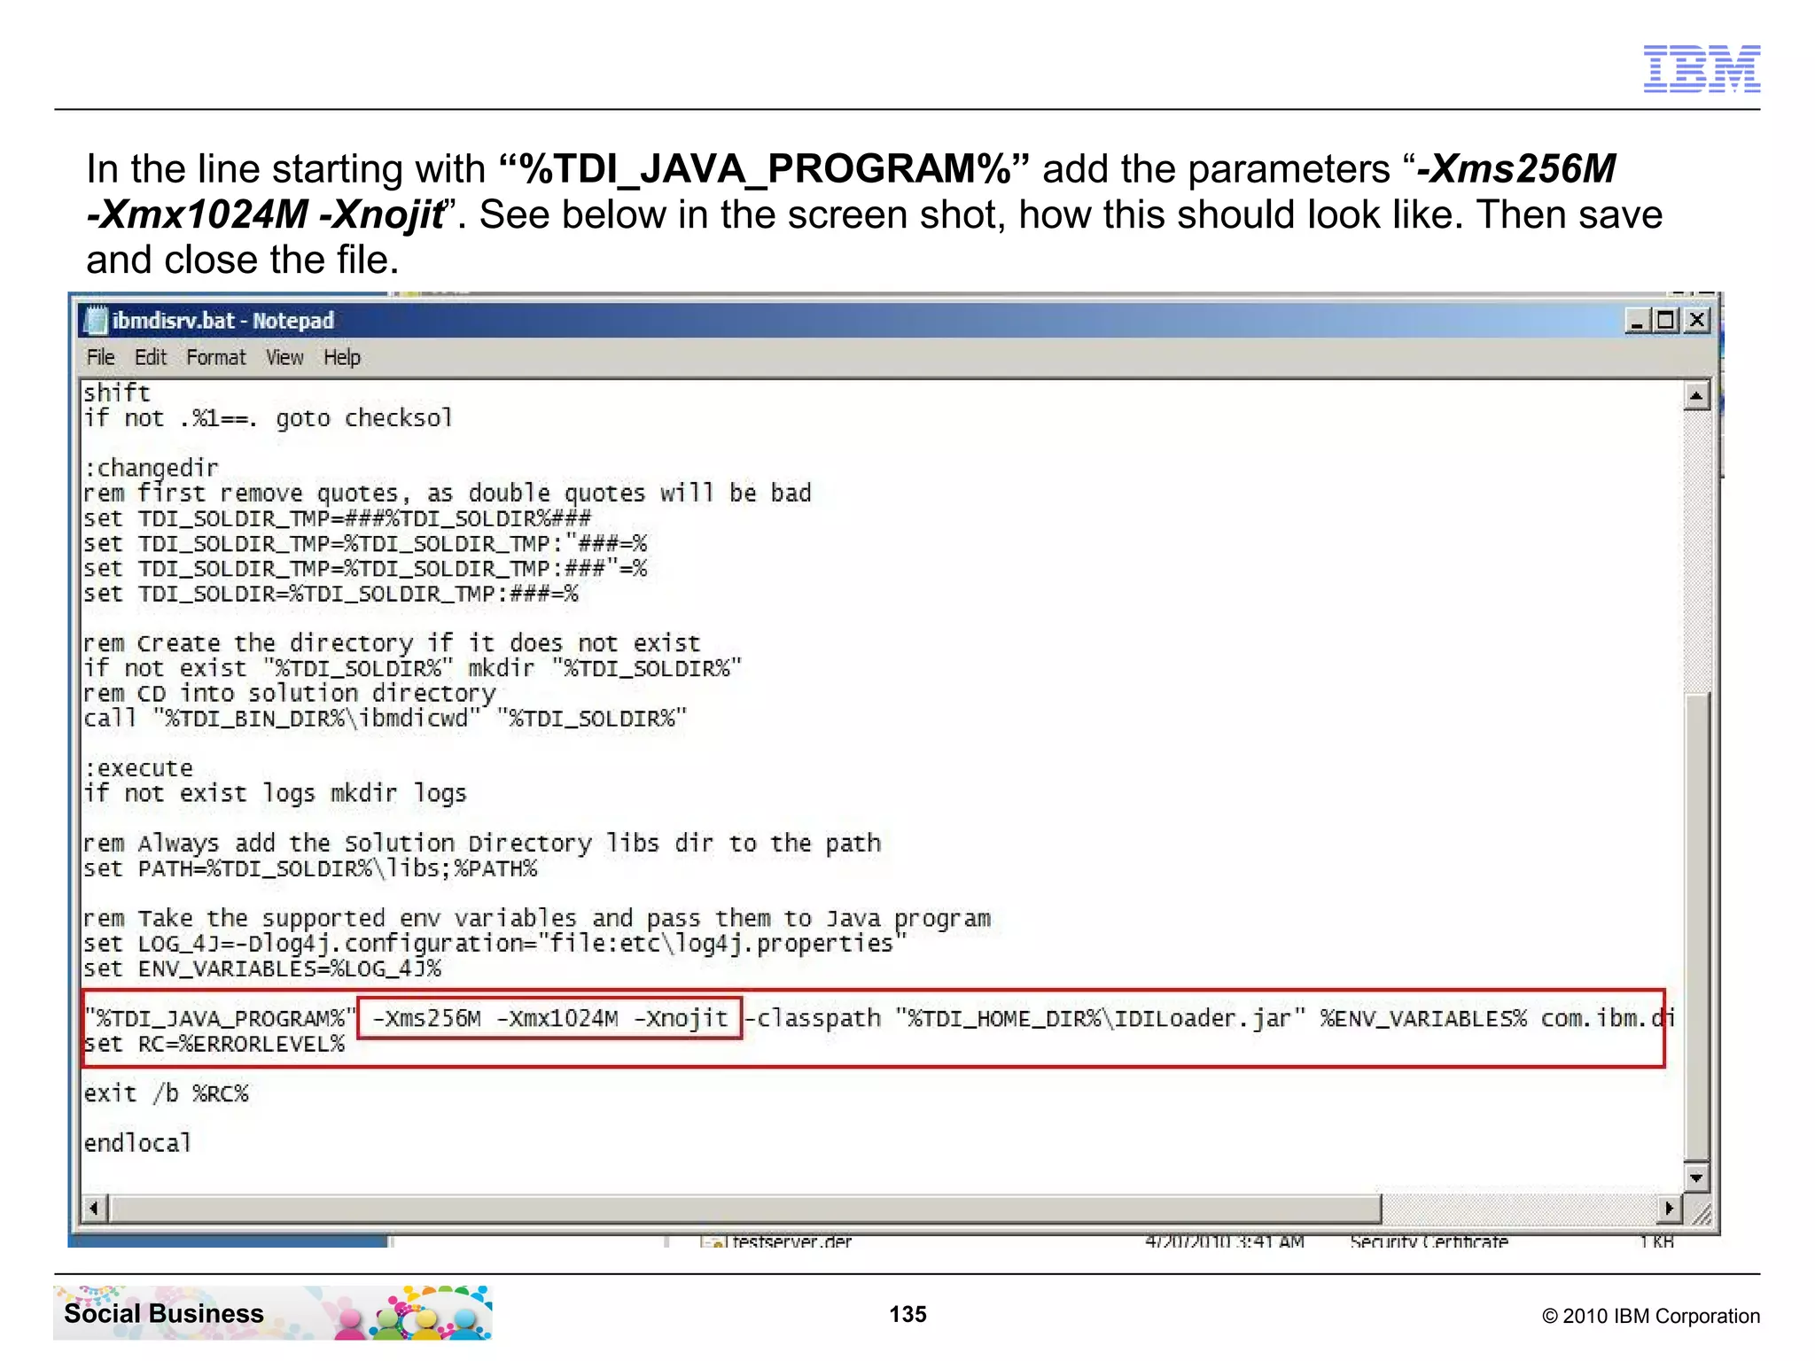Click the testserver.der file in background window
This screenshot has height=1361, width=1815.
(x=791, y=1241)
